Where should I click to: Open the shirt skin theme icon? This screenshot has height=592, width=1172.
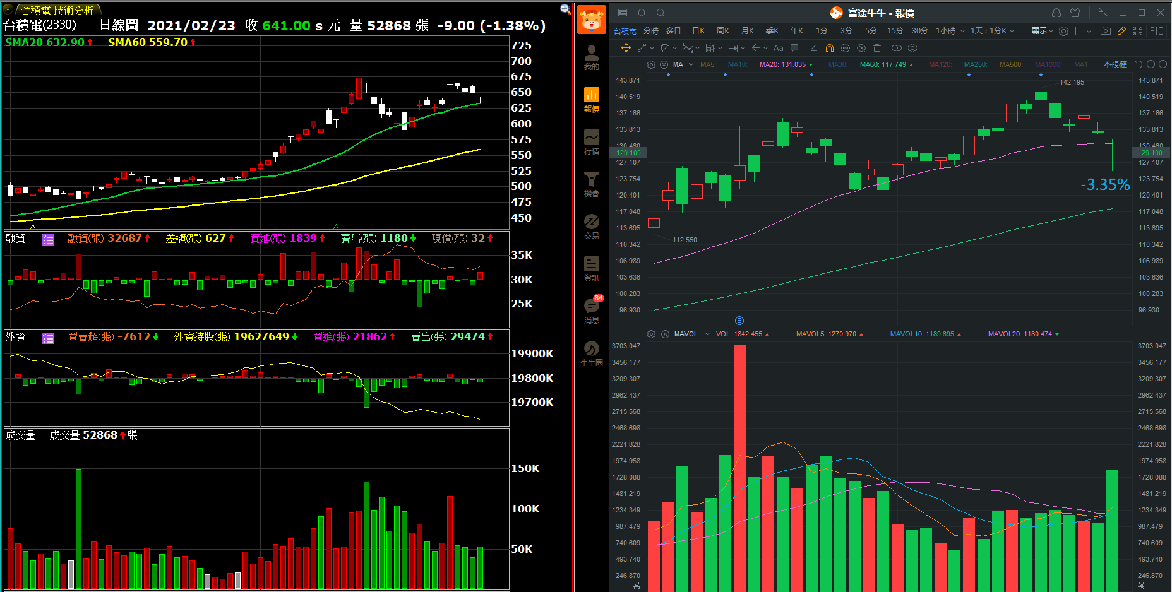[1075, 13]
